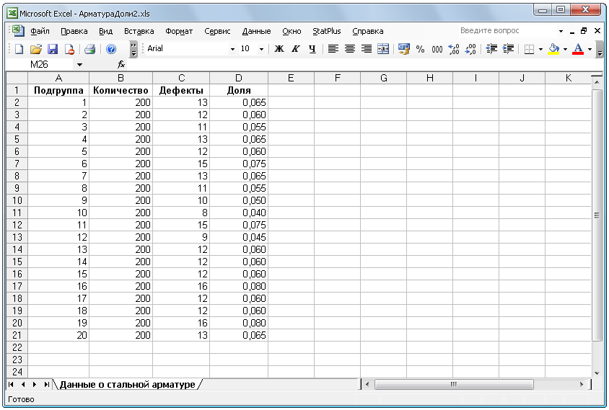Open fill color dropdown arrow

(x=565, y=49)
